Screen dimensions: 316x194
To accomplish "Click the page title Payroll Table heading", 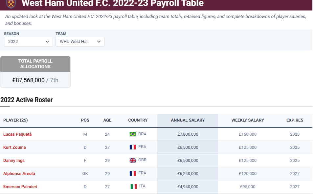I will (x=113, y=3).
